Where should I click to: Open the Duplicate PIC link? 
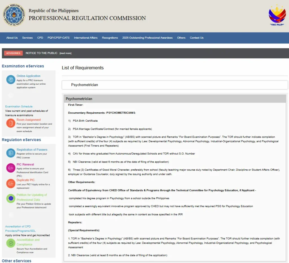(26, 180)
